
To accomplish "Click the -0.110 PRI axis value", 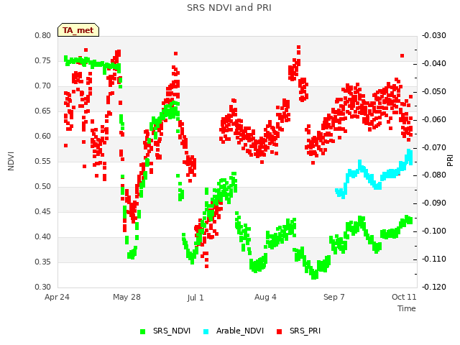I will pos(434,259).
